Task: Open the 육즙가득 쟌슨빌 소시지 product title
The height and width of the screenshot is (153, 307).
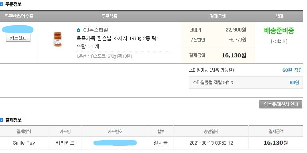Action: point(118,38)
